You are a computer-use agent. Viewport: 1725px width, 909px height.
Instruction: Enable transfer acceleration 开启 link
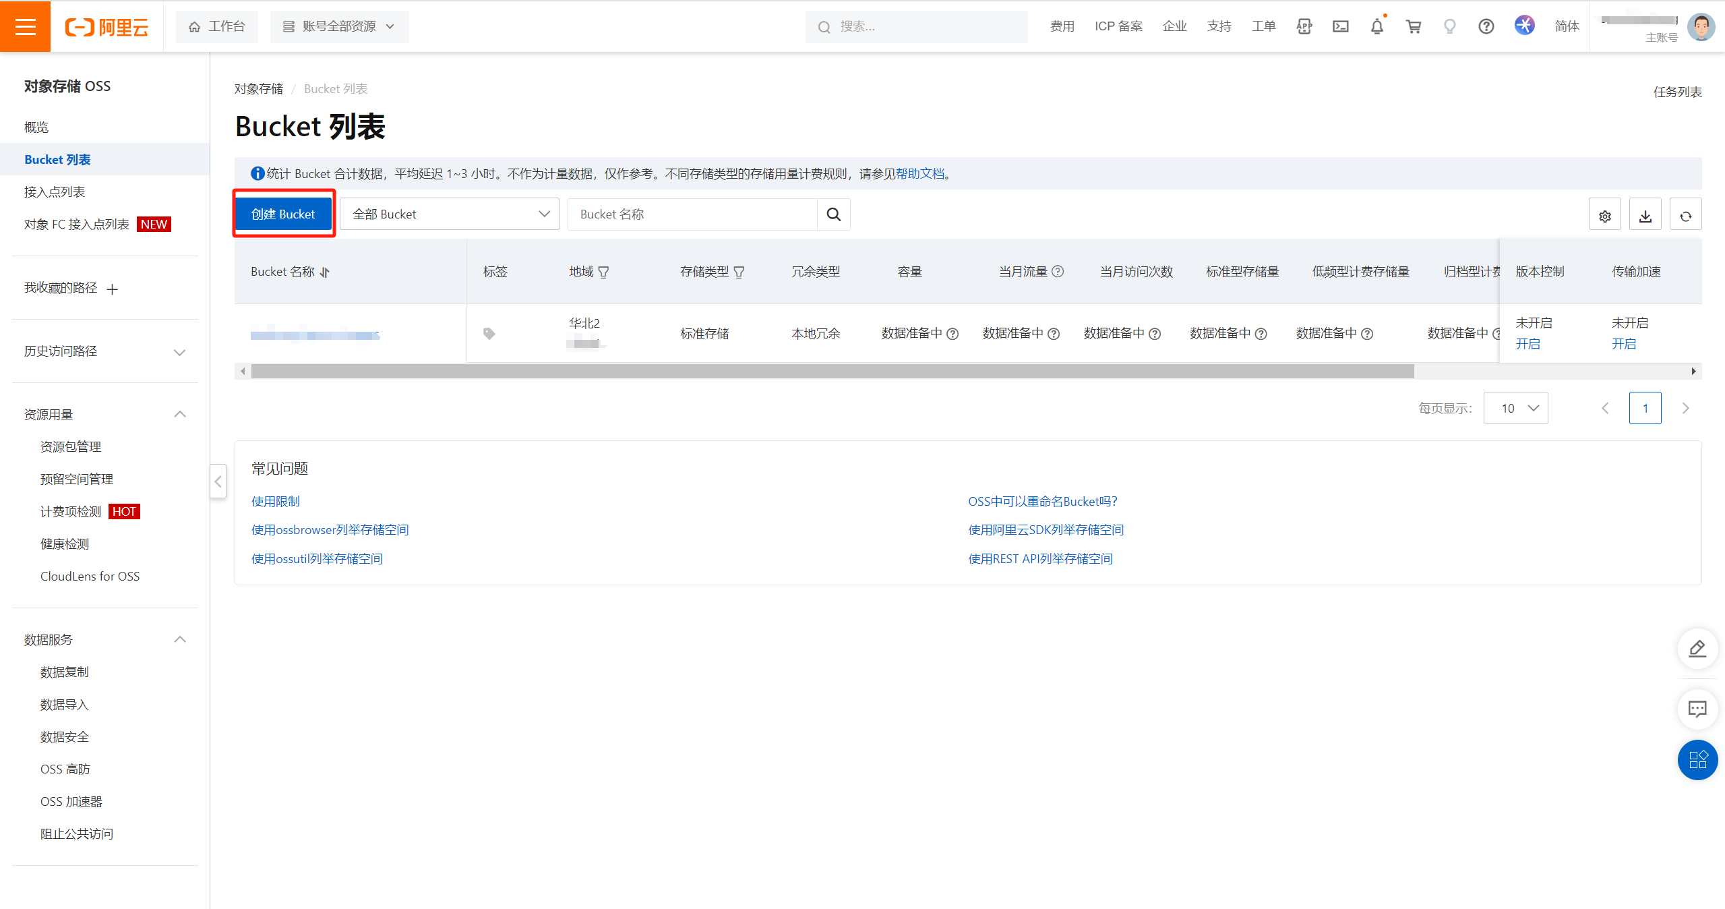1624,344
